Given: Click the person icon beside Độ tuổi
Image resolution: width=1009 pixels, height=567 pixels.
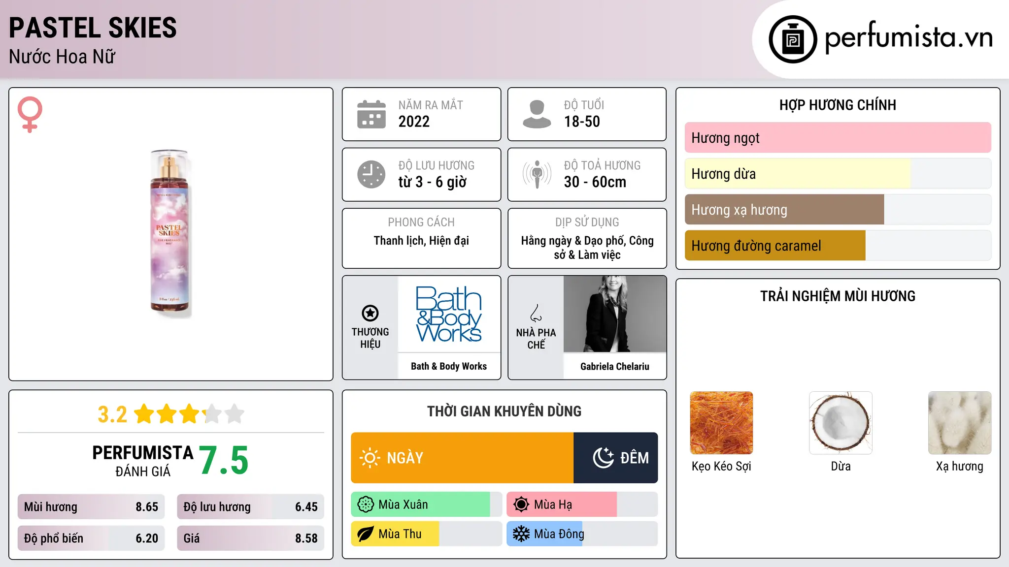Looking at the screenshot, I should [x=537, y=114].
